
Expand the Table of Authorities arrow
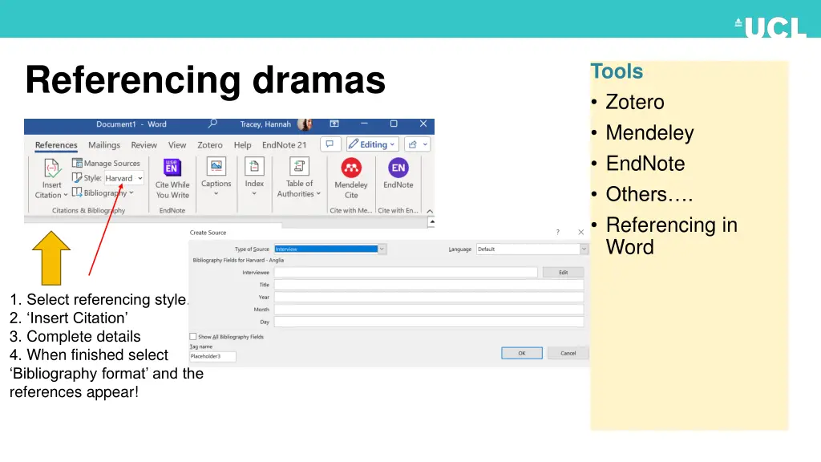click(x=318, y=194)
